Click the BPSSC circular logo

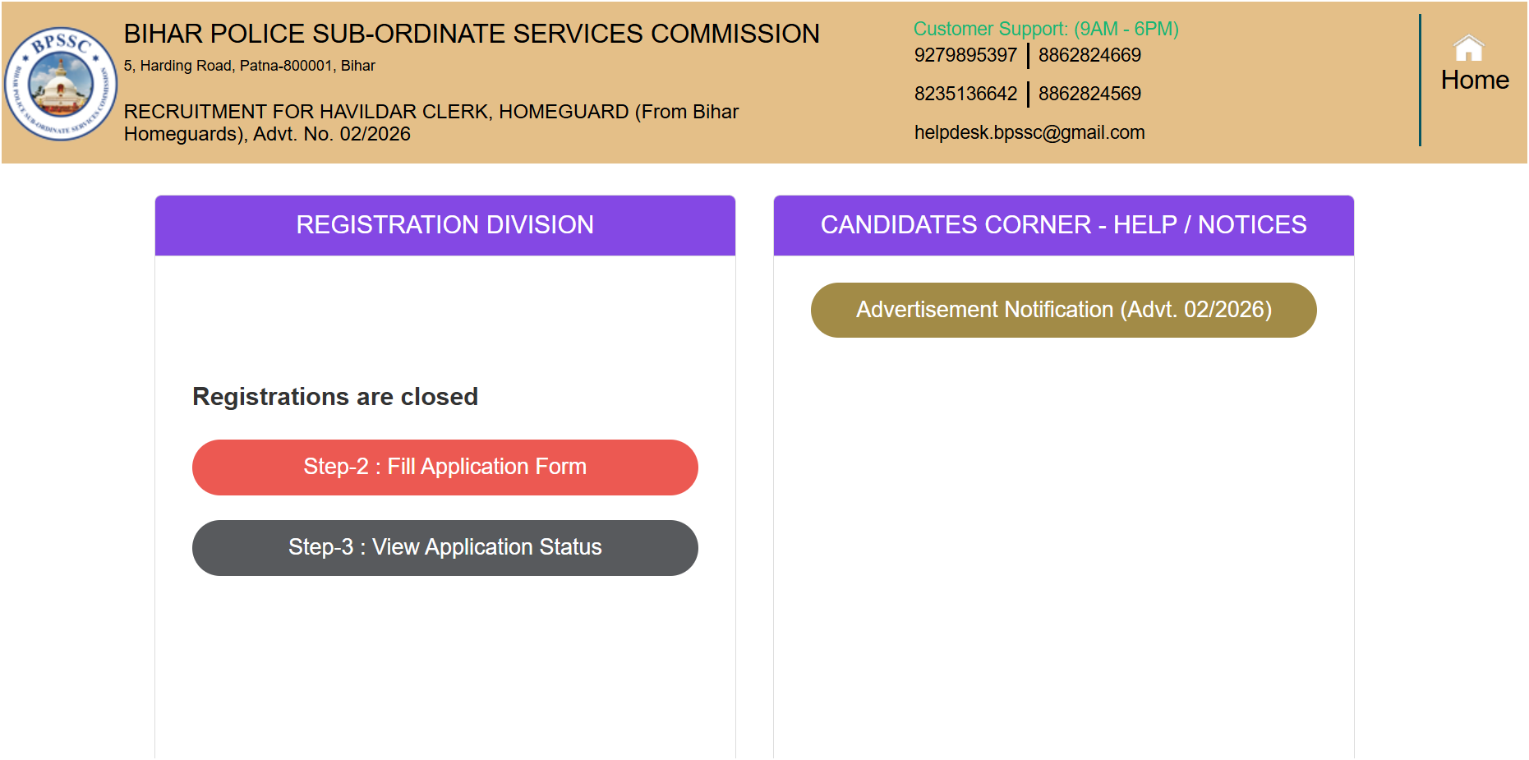click(x=61, y=84)
